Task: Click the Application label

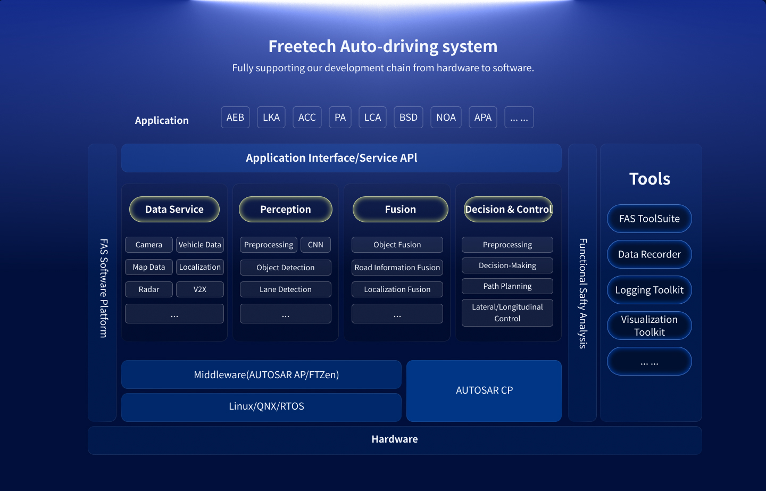Action: pyautogui.click(x=162, y=121)
